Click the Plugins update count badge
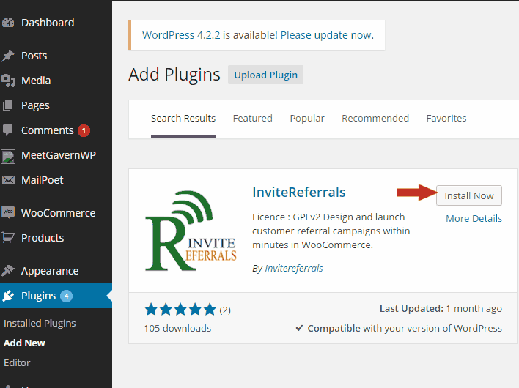The height and width of the screenshot is (388, 519). (66, 296)
